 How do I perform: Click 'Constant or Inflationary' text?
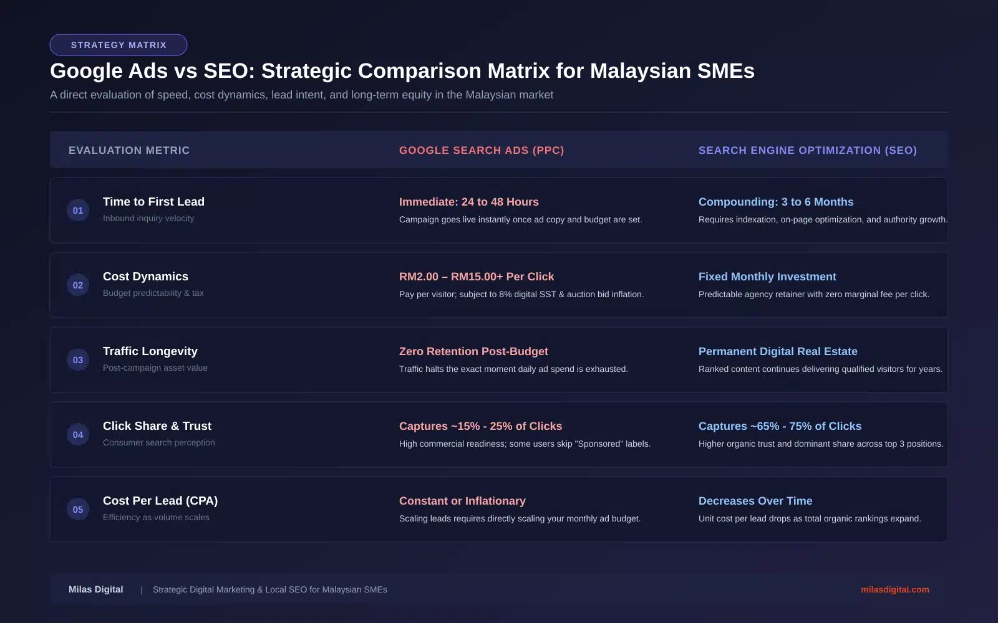(x=462, y=501)
